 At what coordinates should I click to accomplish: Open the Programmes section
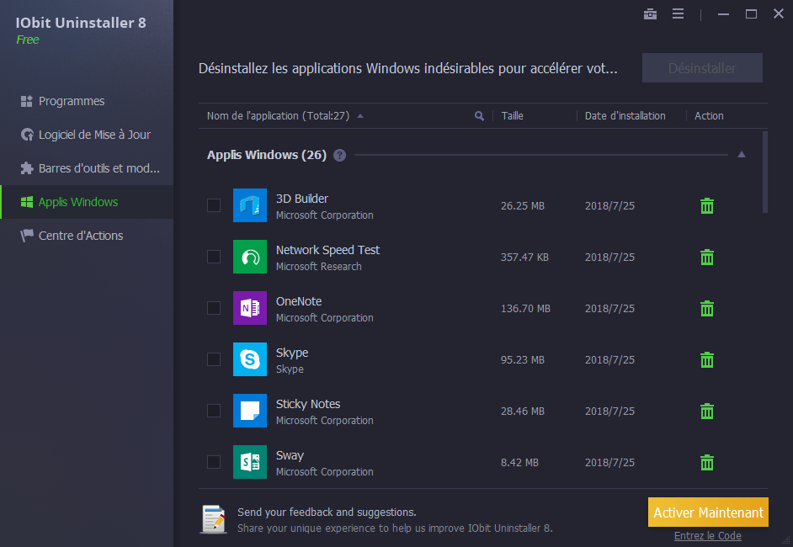pos(72,101)
